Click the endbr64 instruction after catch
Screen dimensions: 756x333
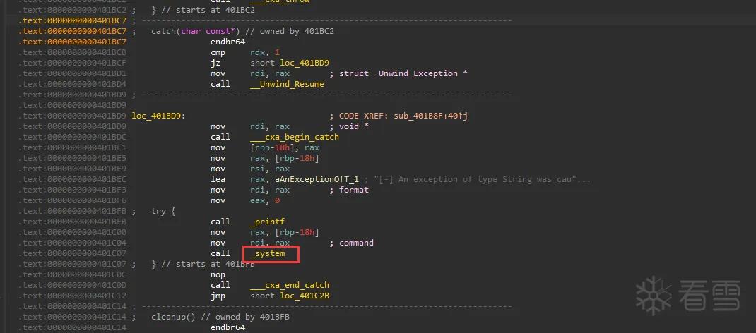tap(228, 42)
